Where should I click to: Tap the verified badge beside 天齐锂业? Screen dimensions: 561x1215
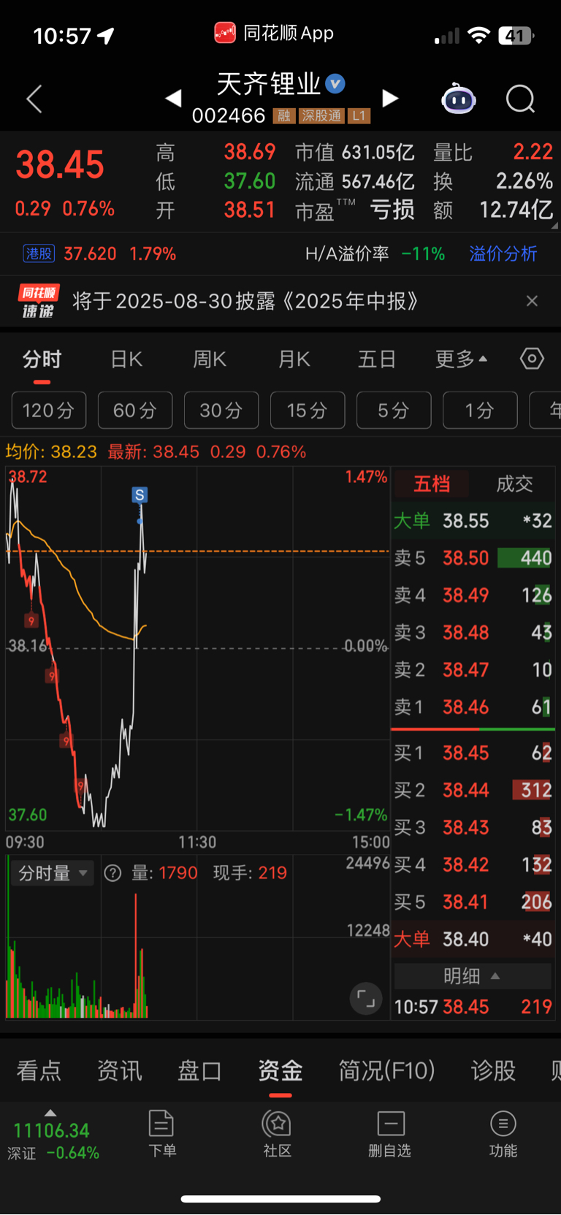pyautogui.click(x=335, y=84)
